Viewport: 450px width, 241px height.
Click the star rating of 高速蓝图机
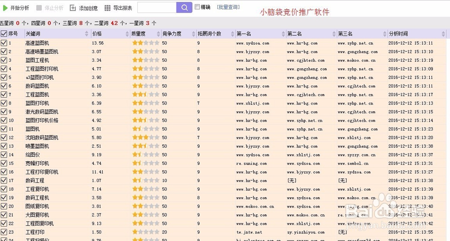coord(146,43)
